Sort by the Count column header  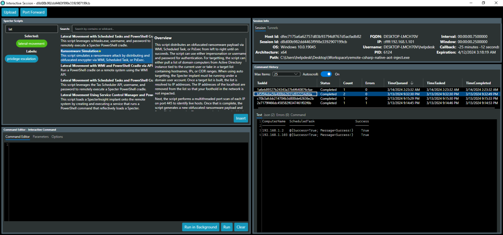click(351, 83)
